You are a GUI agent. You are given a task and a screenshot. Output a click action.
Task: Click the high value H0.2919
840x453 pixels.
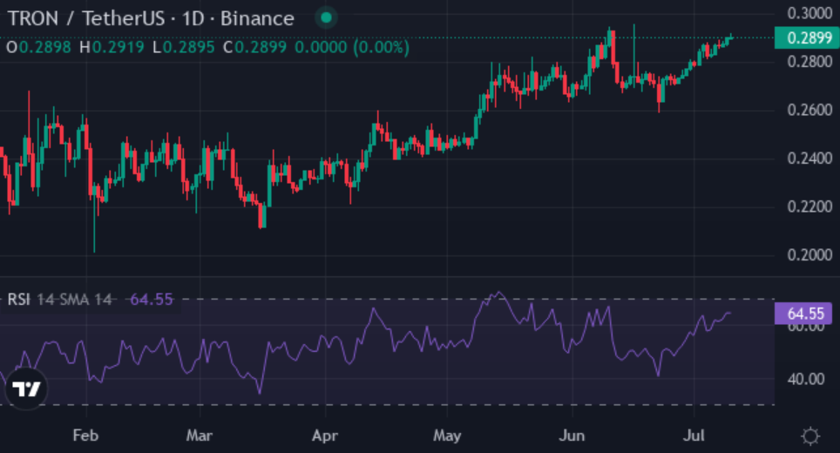tap(112, 47)
